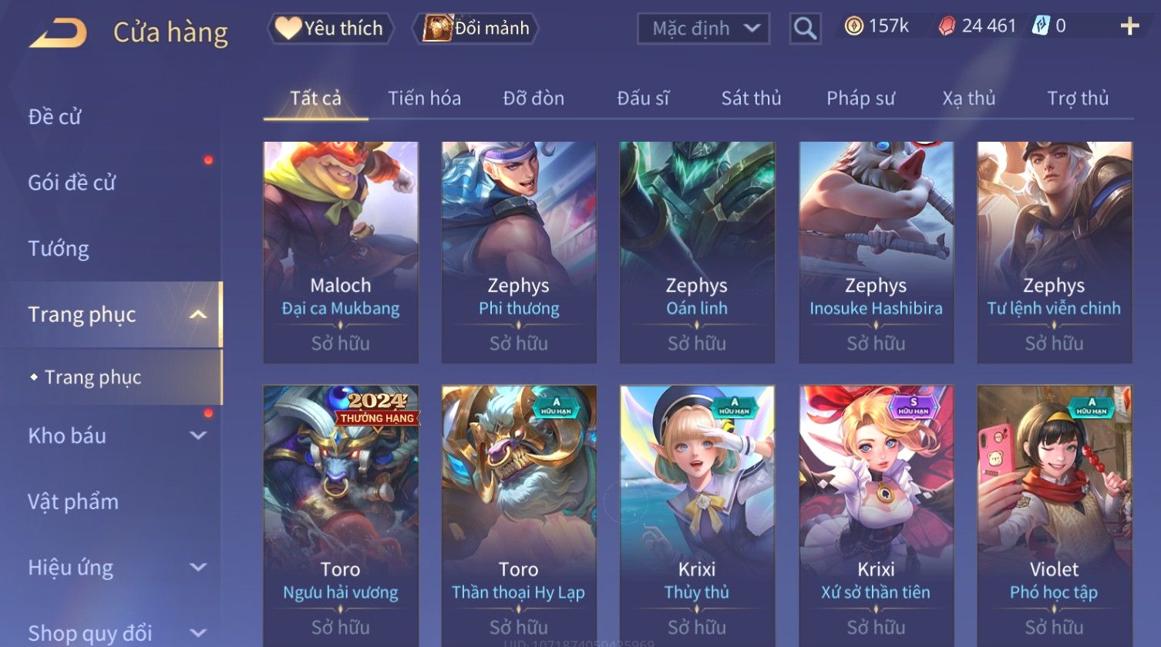This screenshot has width=1161, height=647.
Task: Click the gold coin currency icon
Action: pos(853,27)
